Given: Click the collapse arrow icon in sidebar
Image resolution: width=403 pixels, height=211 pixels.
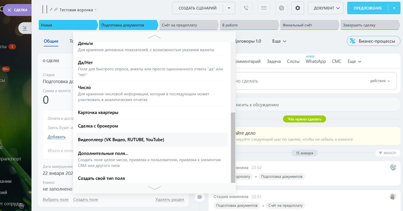Looking at the screenshot, I should click(25, 28).
